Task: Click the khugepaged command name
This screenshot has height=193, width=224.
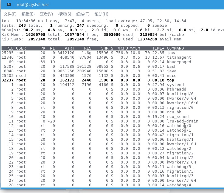Action: 179,62
